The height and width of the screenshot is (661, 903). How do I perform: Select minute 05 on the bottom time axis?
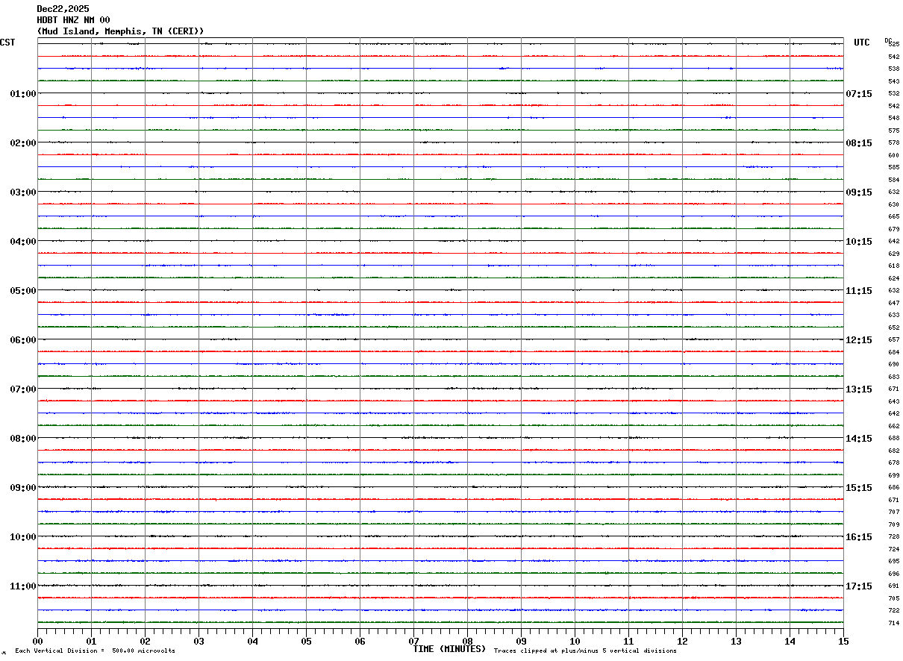coord(306,641)
